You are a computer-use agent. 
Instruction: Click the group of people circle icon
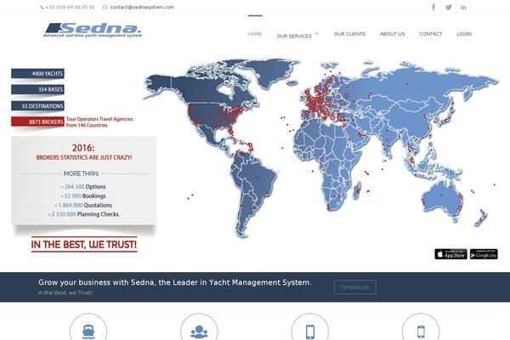(199, 327)
